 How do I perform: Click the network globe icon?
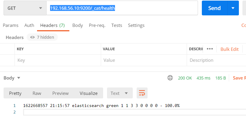point(170,78)
